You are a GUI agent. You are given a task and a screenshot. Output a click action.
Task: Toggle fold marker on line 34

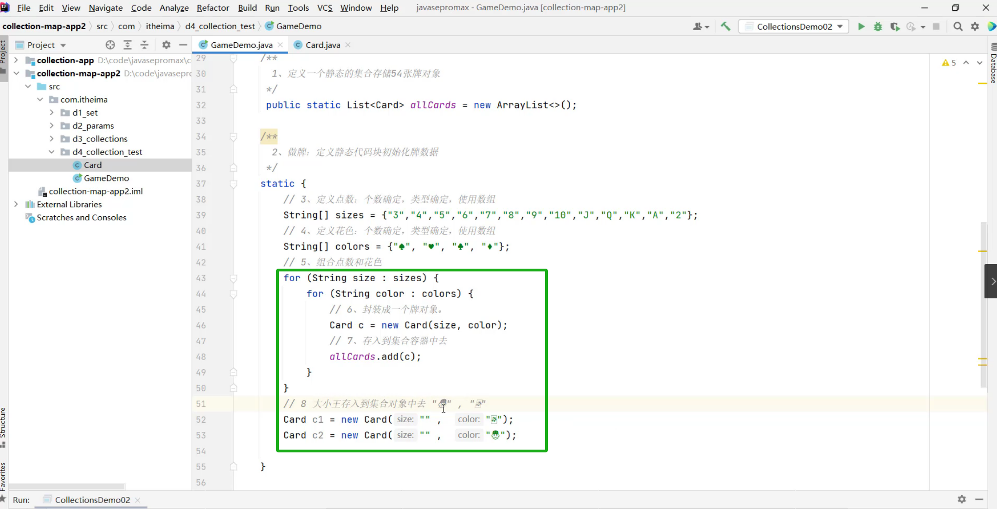233,137
